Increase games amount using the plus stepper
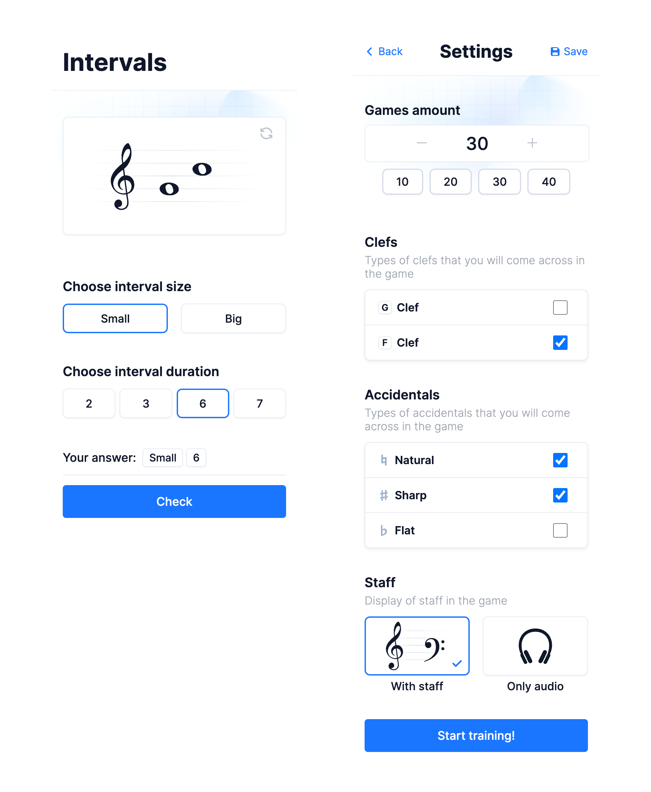651x792 pixels. pos(531,143)
